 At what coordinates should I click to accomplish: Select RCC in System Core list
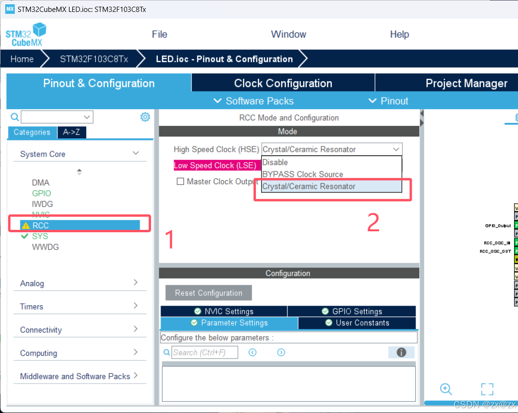80,226
